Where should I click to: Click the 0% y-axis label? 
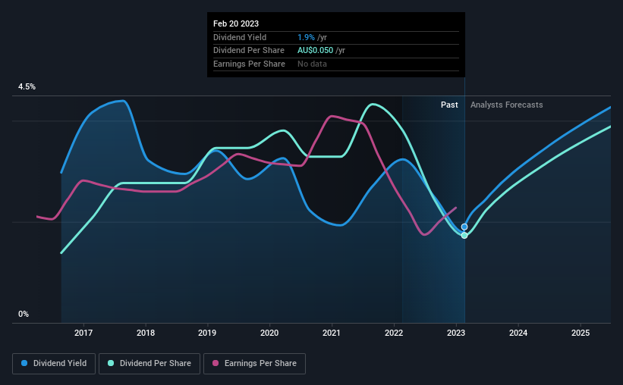(x=24, y=314)
